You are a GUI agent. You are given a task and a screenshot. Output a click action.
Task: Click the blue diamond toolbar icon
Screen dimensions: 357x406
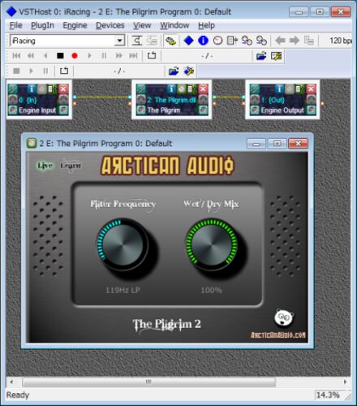(x=188, y=41)
